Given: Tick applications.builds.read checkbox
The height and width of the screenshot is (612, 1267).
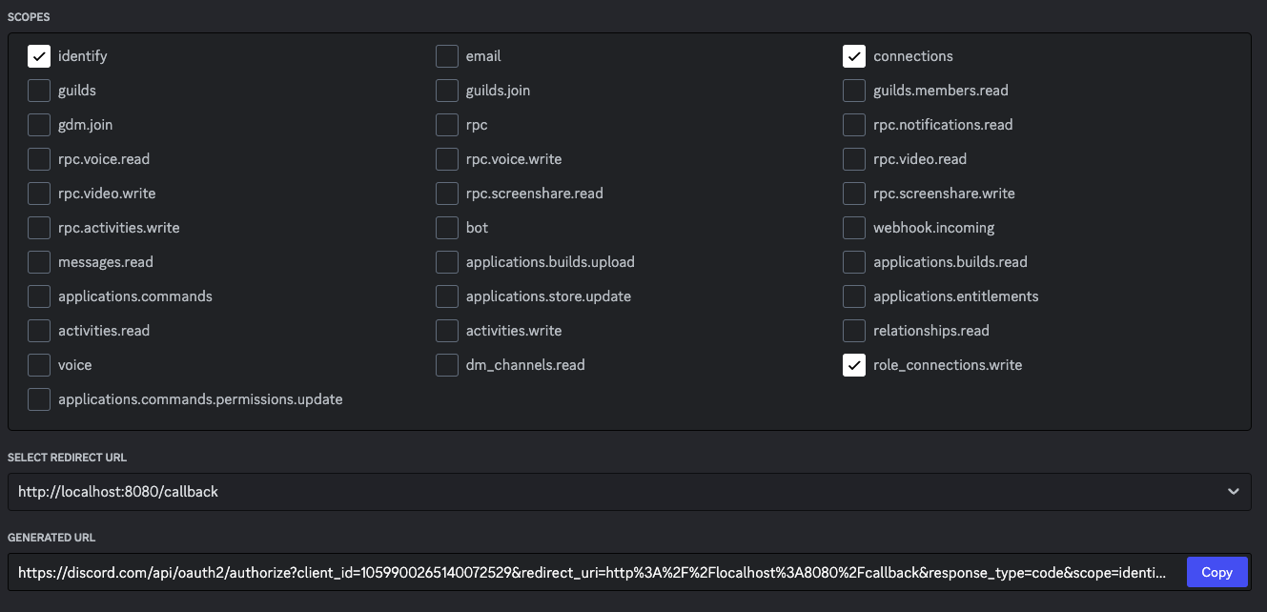Looking at the screenshot, I should (x=854, y=262).
